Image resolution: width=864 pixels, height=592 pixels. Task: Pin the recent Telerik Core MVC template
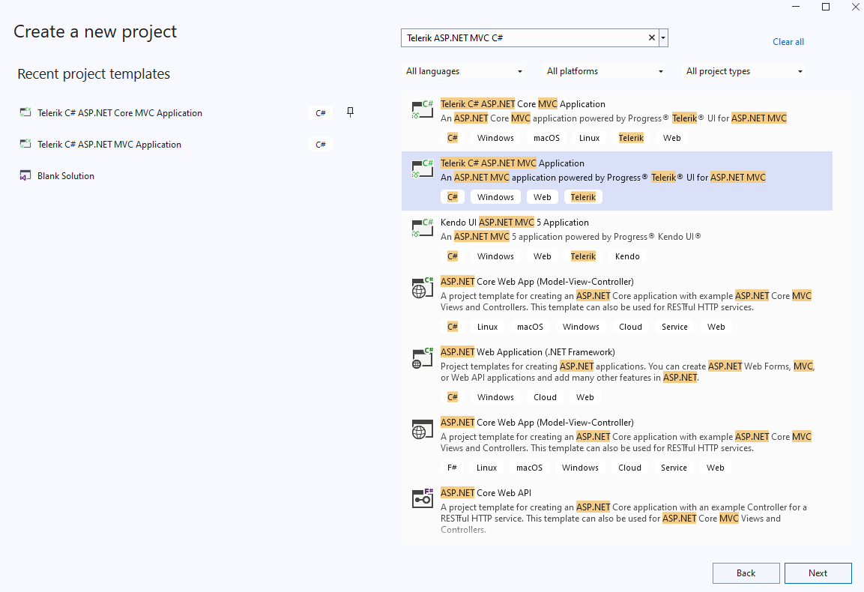click(350, 112)
